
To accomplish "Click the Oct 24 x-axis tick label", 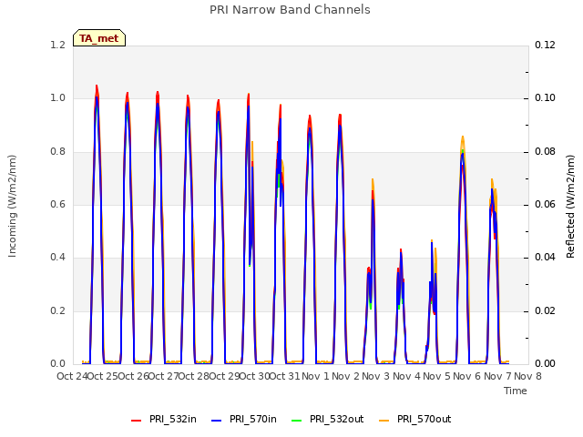I will (72, 376).
